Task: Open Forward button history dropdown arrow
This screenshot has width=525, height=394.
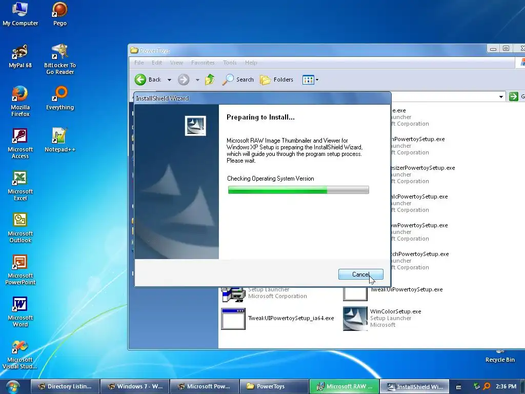Action: (197, 80)
